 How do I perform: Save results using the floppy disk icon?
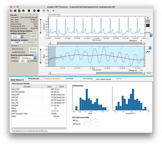click(x=15, y=11)
